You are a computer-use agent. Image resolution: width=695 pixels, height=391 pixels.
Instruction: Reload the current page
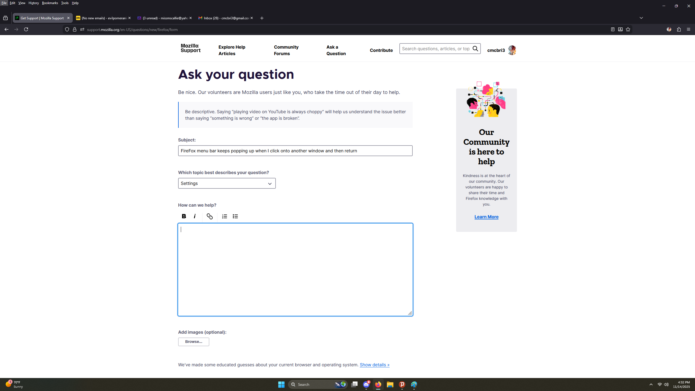[x=26, y=29]
